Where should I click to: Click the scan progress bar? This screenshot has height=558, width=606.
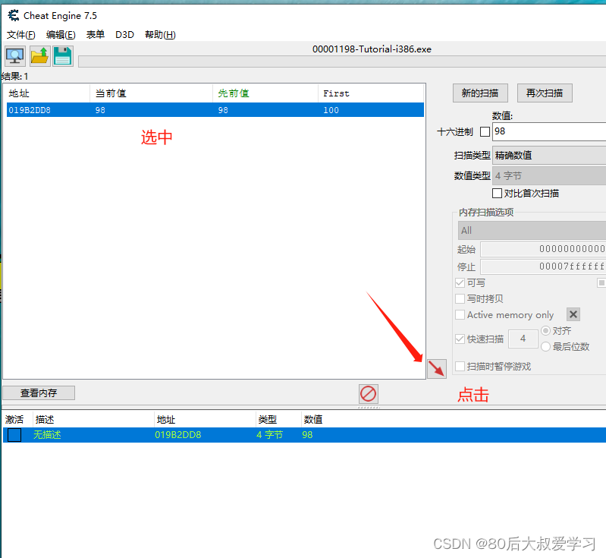click(342, 61)
